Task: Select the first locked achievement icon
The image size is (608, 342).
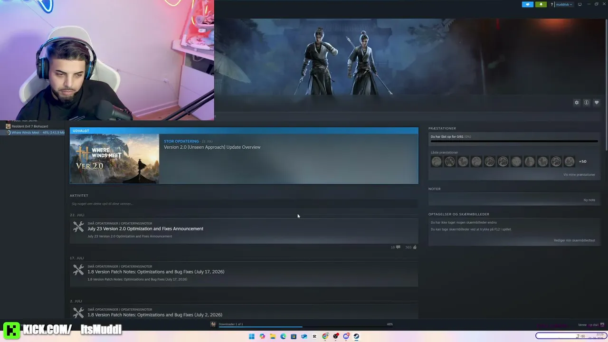Action: pyautogui.click(x=437, y=161)
